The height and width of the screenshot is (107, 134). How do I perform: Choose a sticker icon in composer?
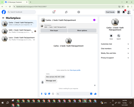pos(49,94)
